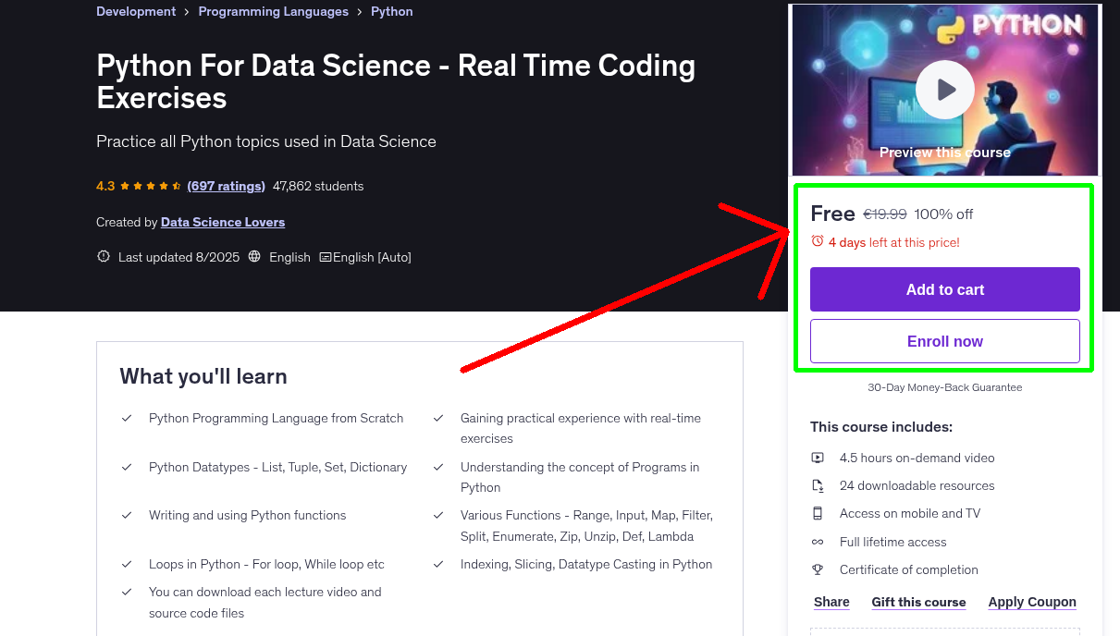Click the on-demand video icon
The image size is (1120, 636).
coord(818,458)
